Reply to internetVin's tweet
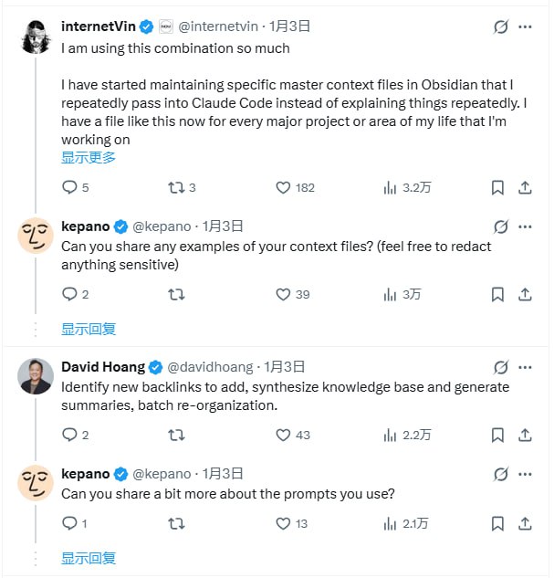 tap(69, 187)
